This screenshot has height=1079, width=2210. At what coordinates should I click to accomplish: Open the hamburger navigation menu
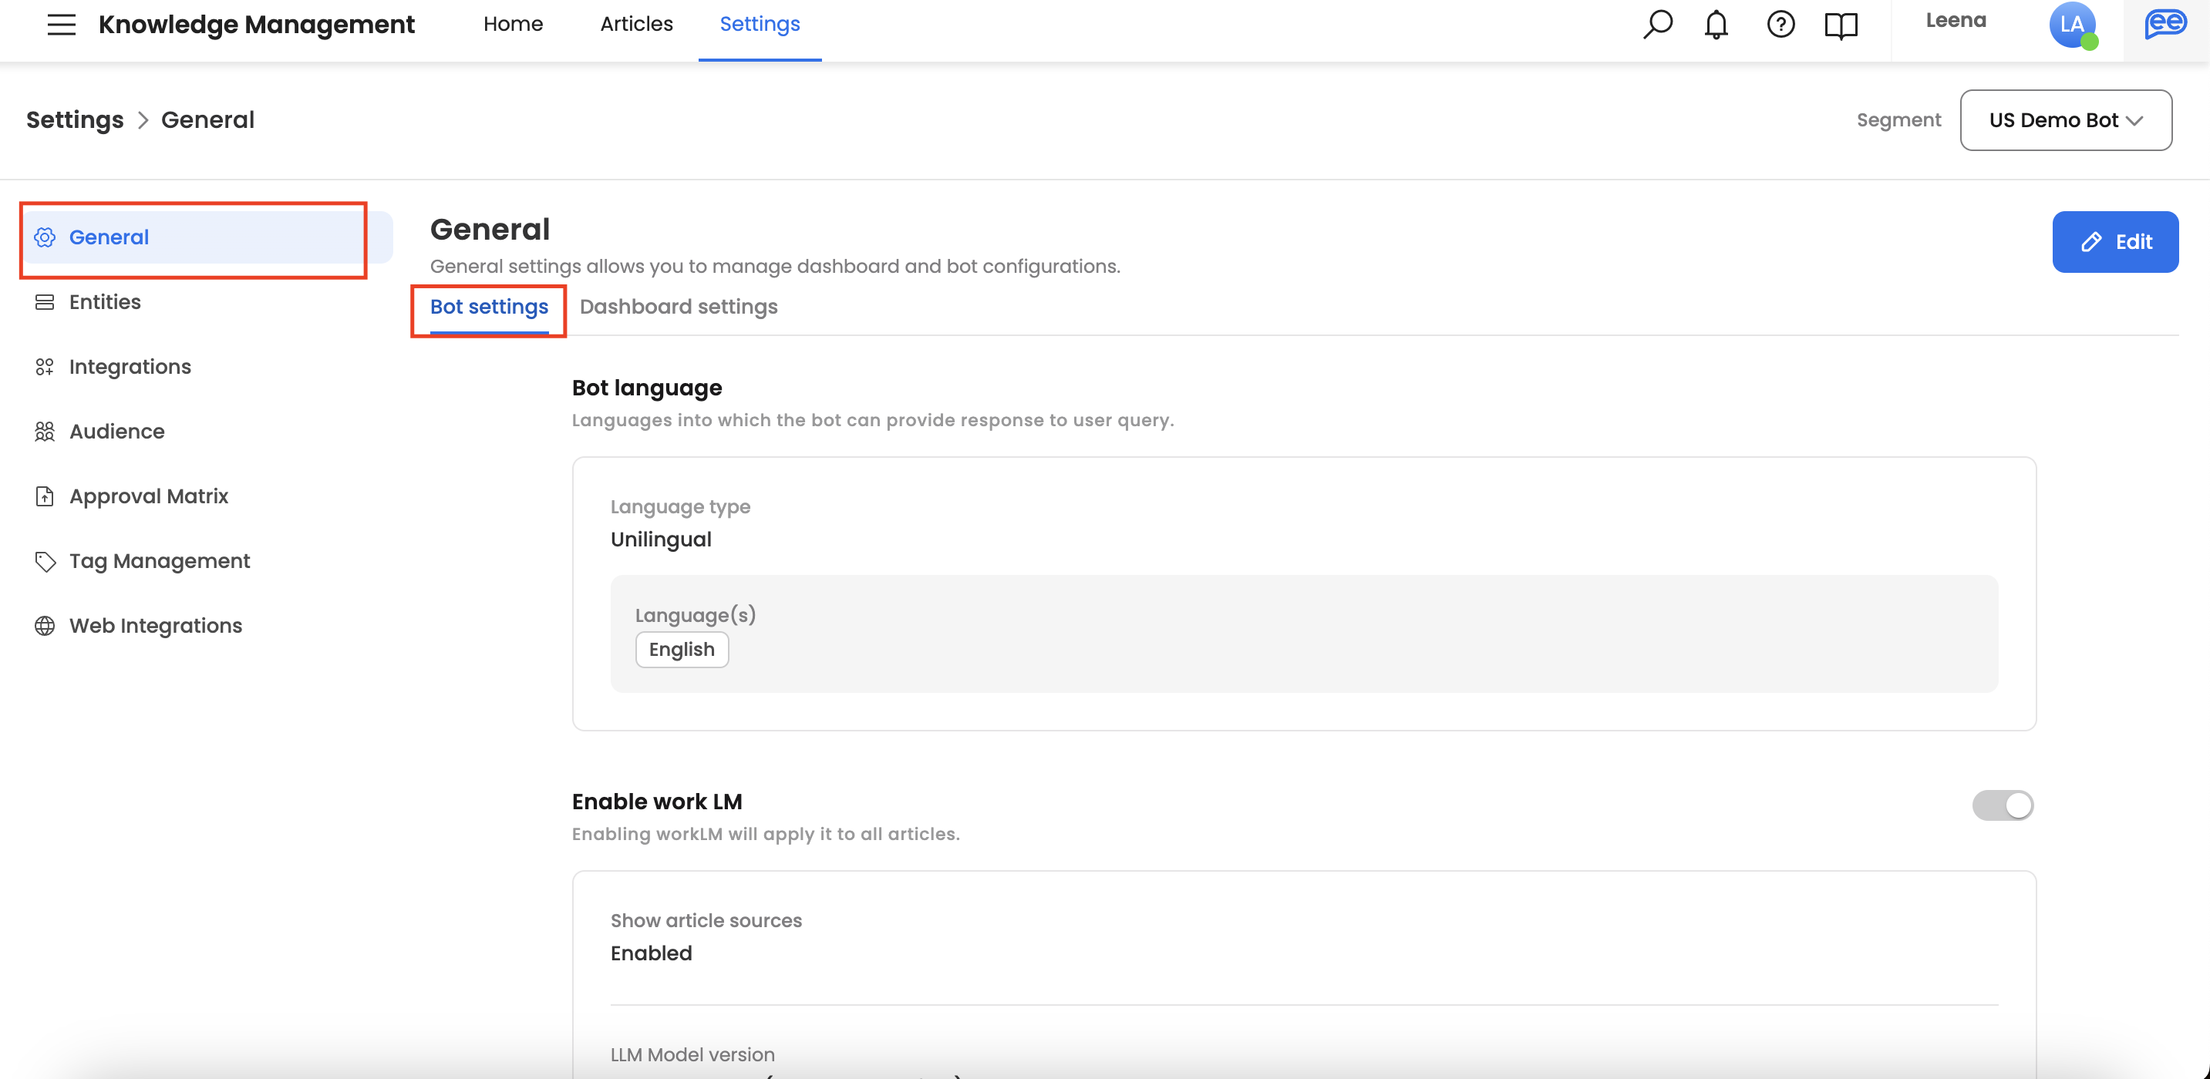pos(61,24)
